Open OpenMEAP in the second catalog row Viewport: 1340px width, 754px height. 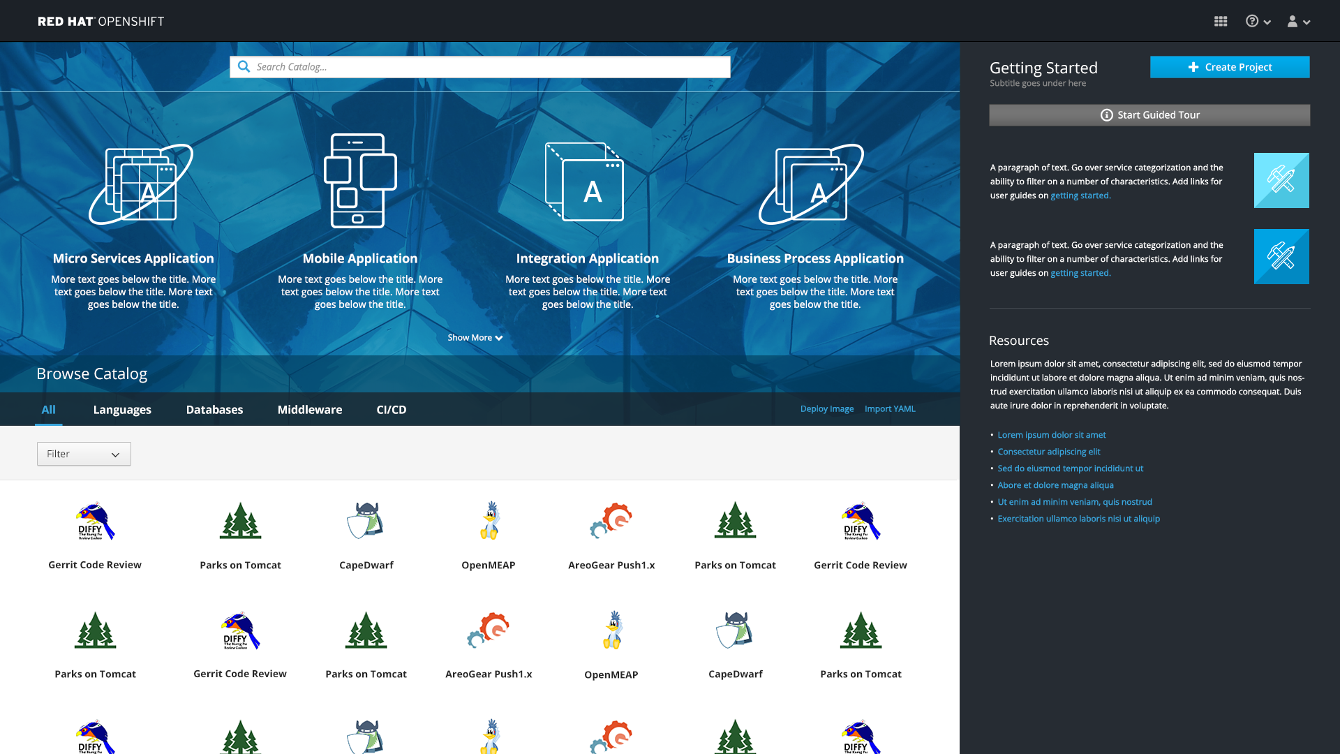[611, 645]
